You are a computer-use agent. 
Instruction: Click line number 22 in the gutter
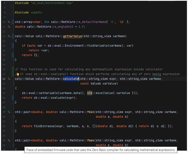pyautogui.click(x=4, y=79)
